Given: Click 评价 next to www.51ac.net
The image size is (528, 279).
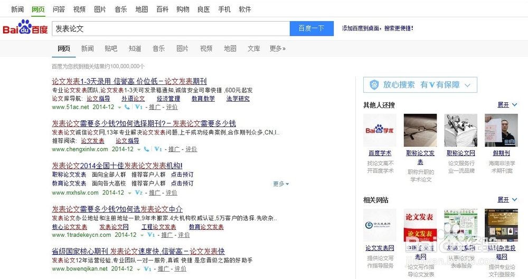Looking at the screenshot, I should tap(172, 107).
